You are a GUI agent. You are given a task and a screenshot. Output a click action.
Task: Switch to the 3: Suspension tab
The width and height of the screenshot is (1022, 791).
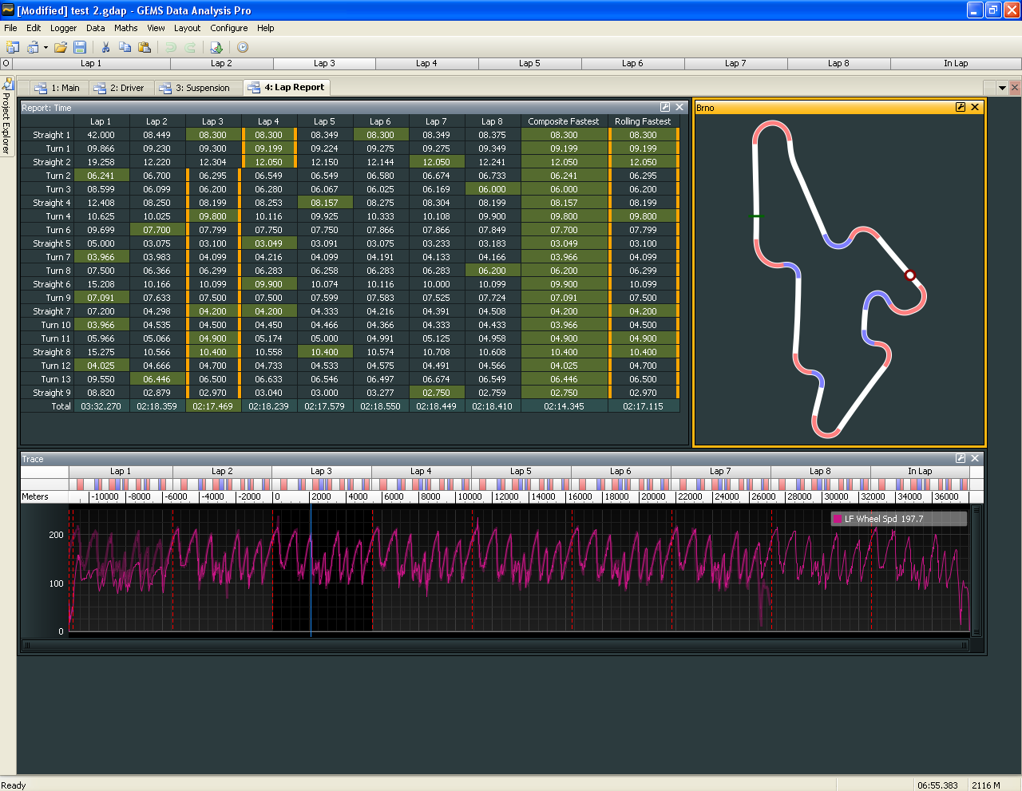[x=195, y=88]
